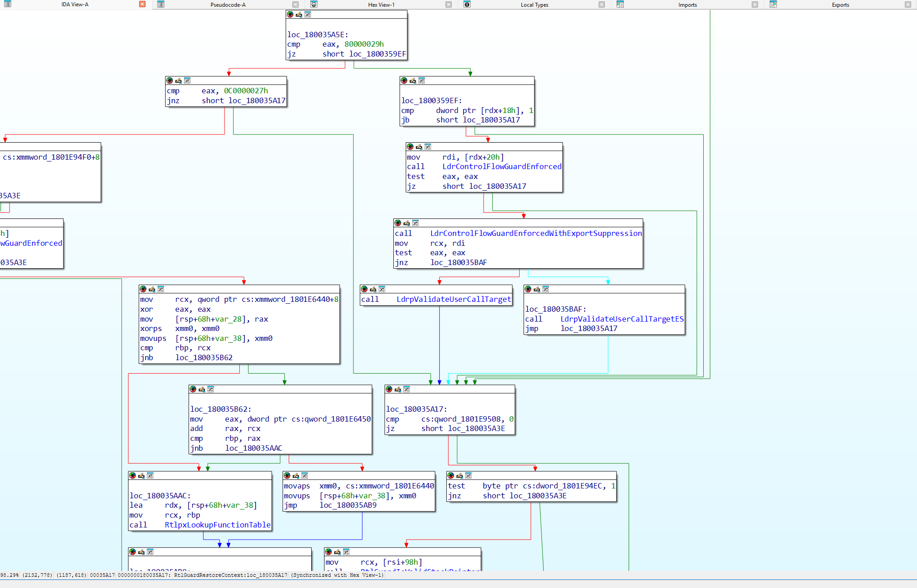Click the LdrpValidateUserCallTargetES function name
The image size is (917, 588).
point(622,319)
